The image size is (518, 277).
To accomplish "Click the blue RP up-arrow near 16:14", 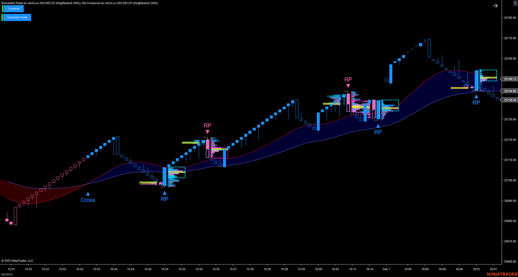I will [x=378, y=126].
